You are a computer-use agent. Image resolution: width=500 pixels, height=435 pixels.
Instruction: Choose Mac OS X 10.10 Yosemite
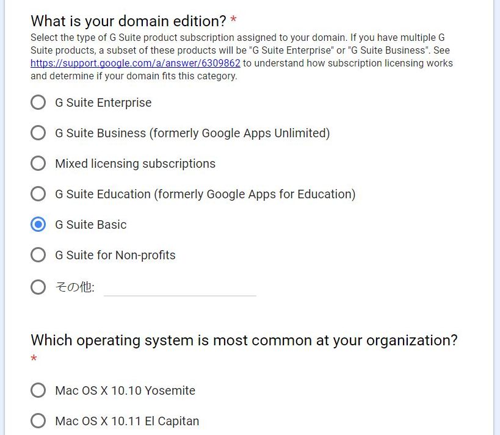(38, 390)
